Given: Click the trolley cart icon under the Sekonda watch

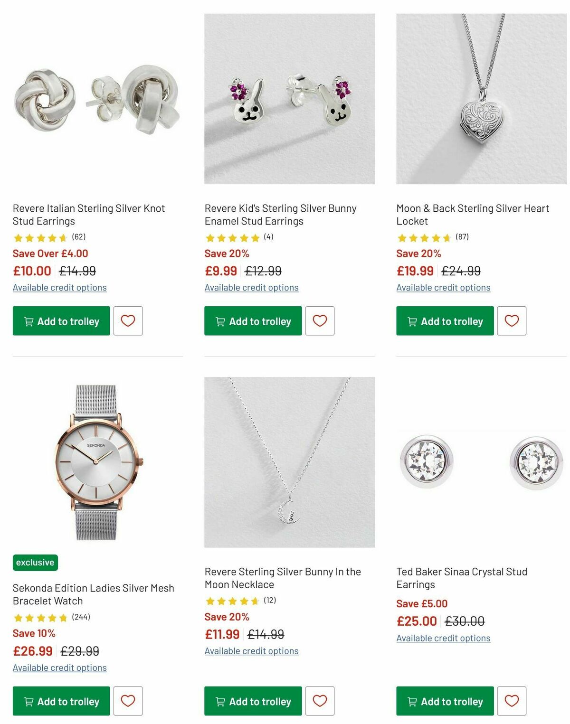Looking at the screenshot, I should point(29,701).
